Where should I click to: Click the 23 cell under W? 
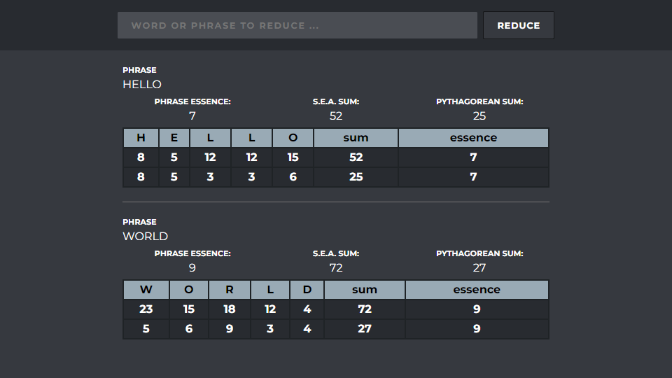[x=146, y=309]
